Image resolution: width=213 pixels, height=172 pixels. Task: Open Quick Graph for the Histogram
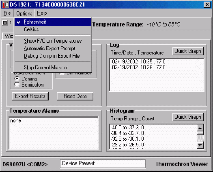(x=188, y=117)
